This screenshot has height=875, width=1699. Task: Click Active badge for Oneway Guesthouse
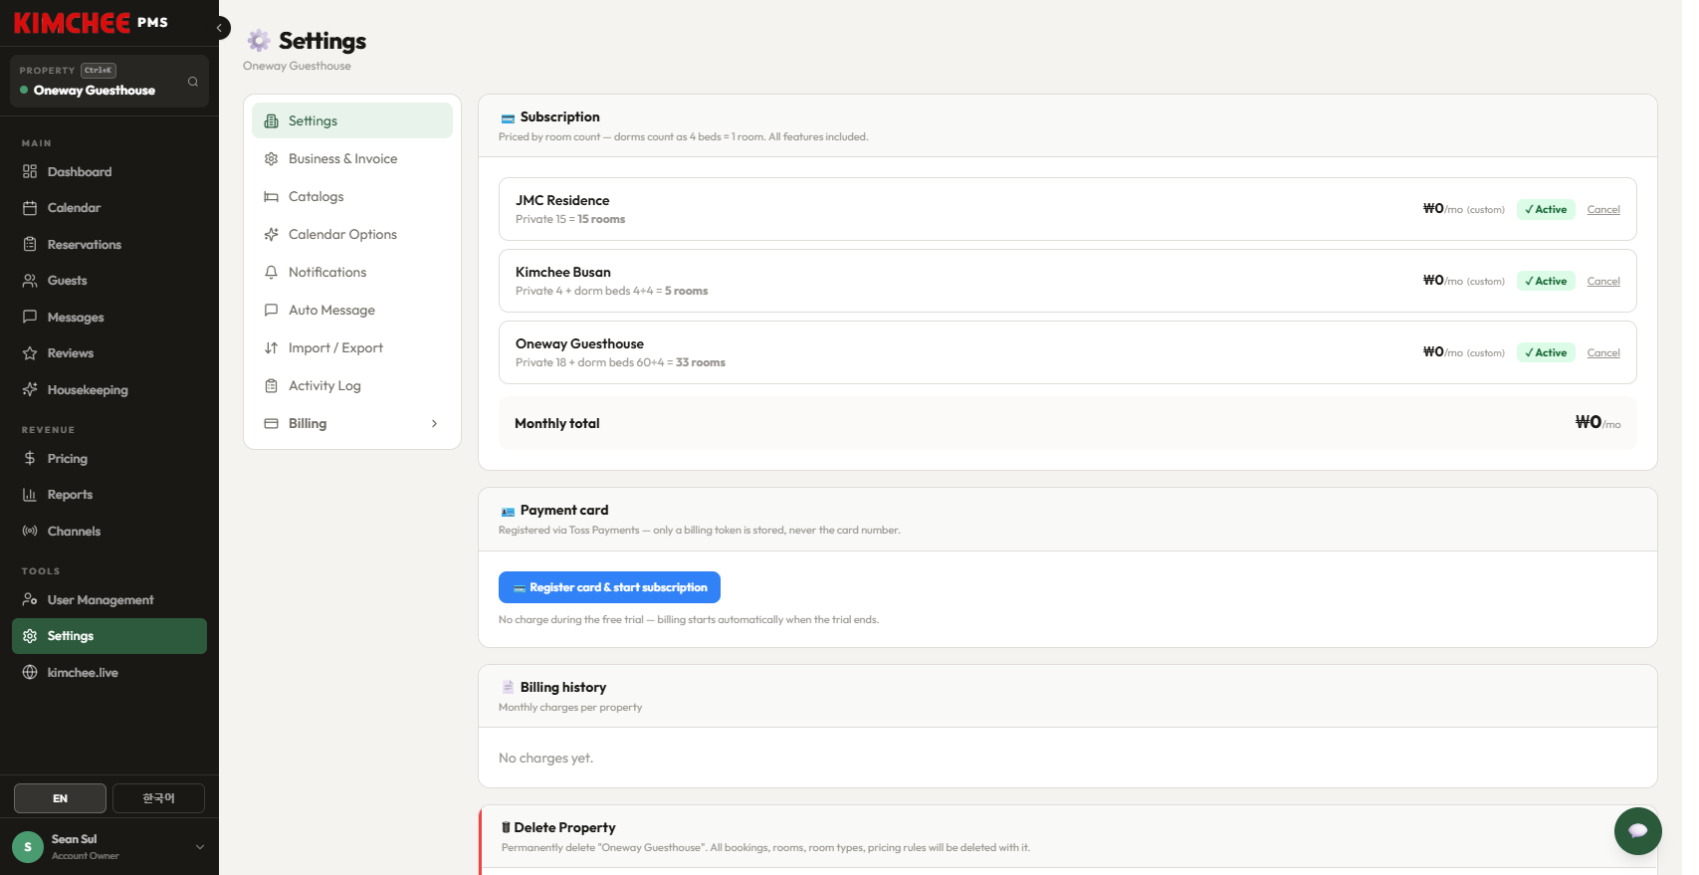[1546, 352]
